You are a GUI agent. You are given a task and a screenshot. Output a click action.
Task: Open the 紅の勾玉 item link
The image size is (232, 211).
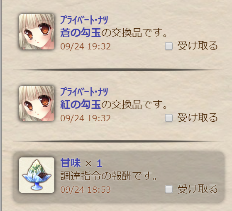click(81, 104)
